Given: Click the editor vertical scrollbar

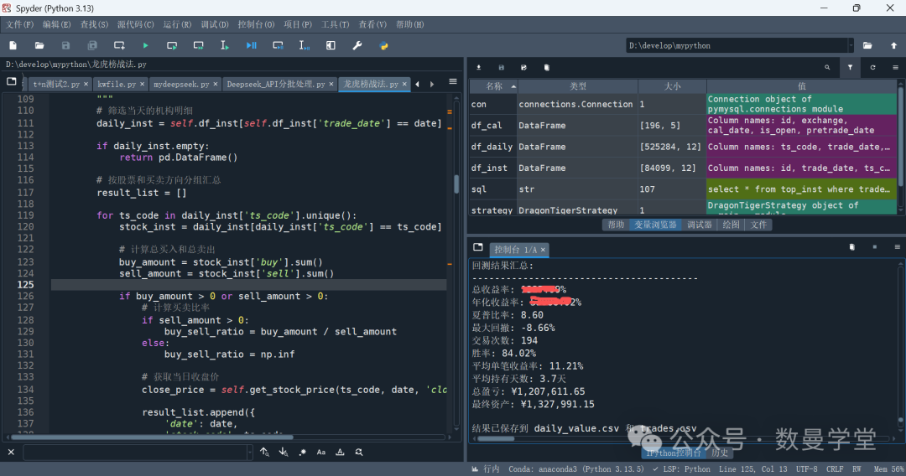Looking at the screenshot, I should (x=457, y=184).
